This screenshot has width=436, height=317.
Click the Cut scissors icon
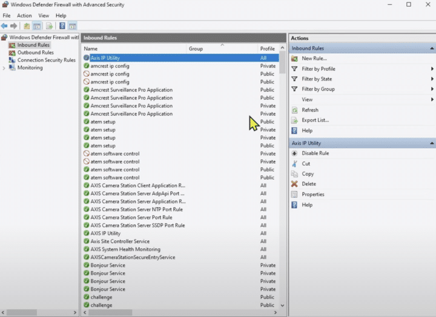tap(295, 163)
